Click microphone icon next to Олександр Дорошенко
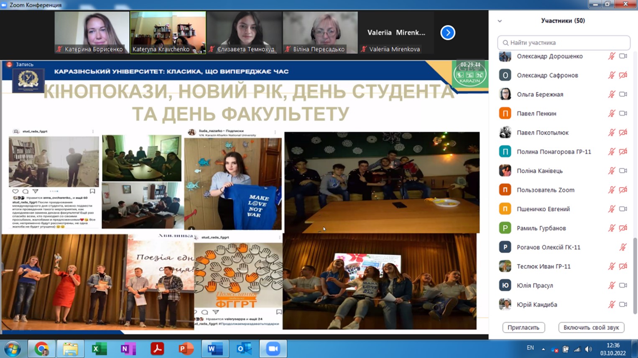 pyautogui.click(x=611, y=56)
